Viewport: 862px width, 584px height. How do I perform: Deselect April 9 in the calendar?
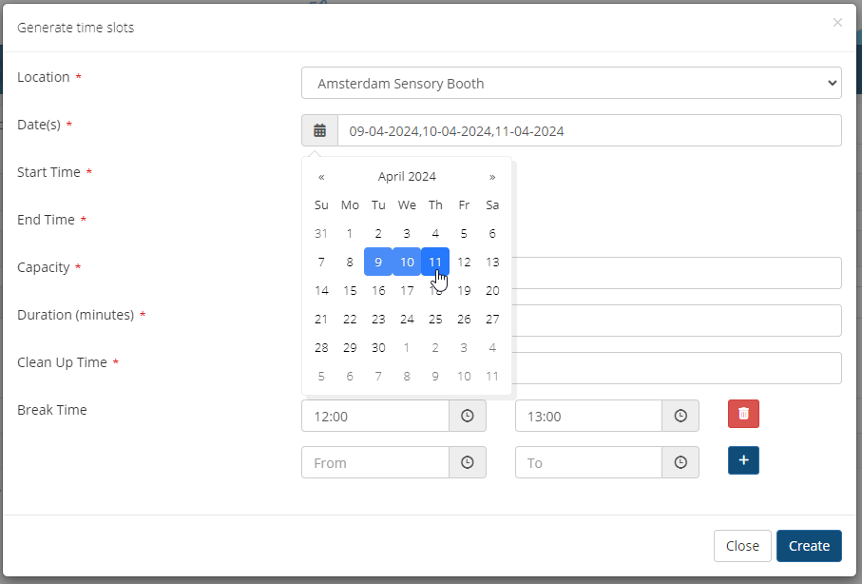pos(378,262)
